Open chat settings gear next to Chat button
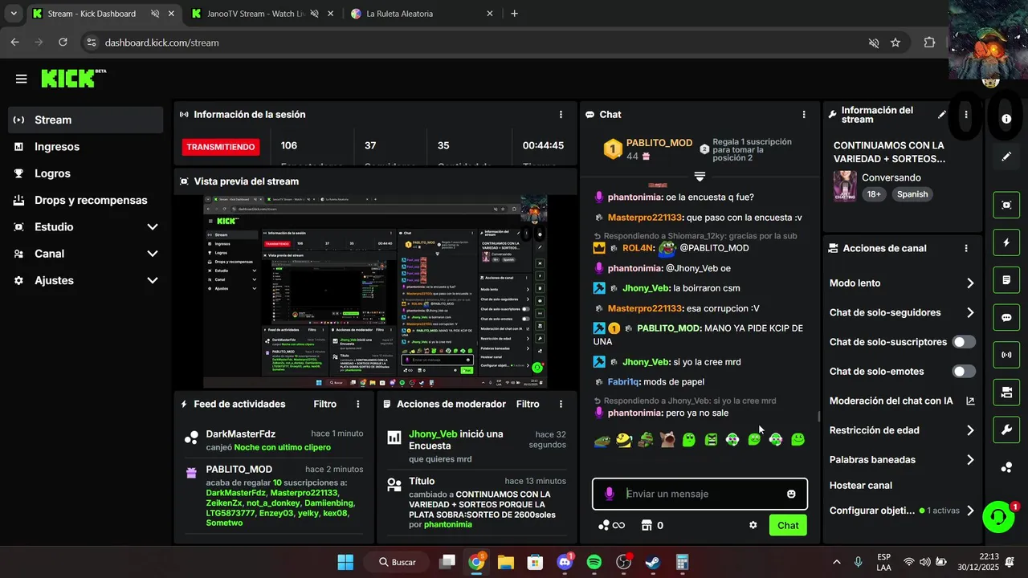This screenshot has width=1028, height=578. [753, 525]
